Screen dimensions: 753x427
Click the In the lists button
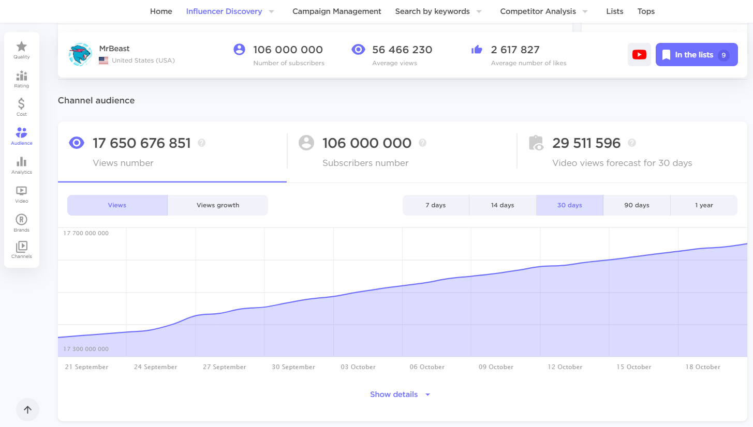[x=697, y=55]
